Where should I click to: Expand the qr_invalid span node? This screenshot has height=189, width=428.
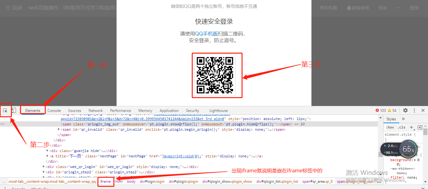(59, 129)
